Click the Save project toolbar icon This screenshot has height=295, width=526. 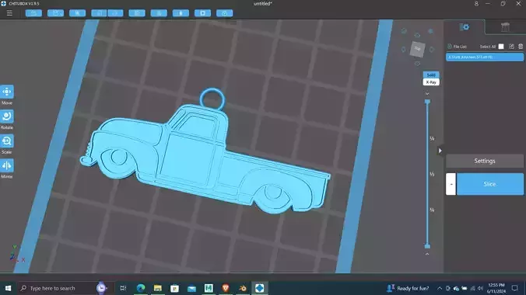(56, 13)
